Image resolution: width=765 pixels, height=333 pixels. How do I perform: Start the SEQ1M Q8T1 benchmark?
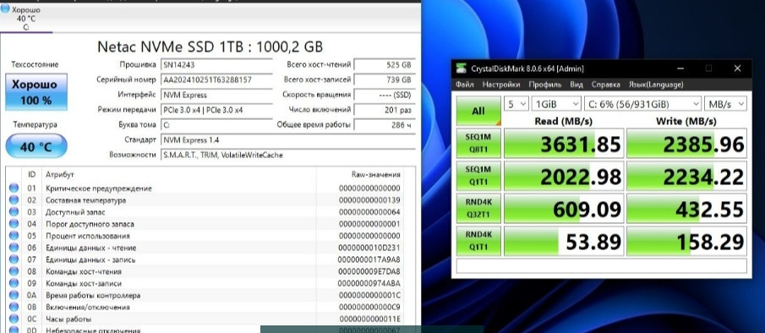478,143
